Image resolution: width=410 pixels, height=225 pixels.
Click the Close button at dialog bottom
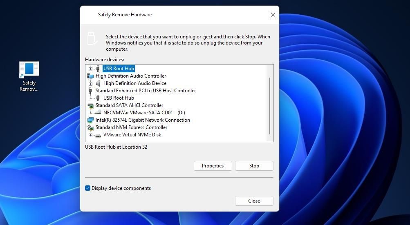[254, 200]
